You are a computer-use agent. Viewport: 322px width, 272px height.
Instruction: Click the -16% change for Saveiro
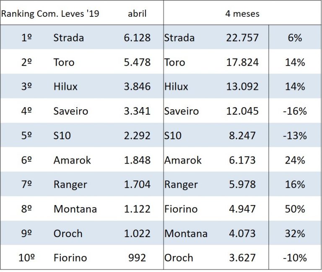(295, 111)
